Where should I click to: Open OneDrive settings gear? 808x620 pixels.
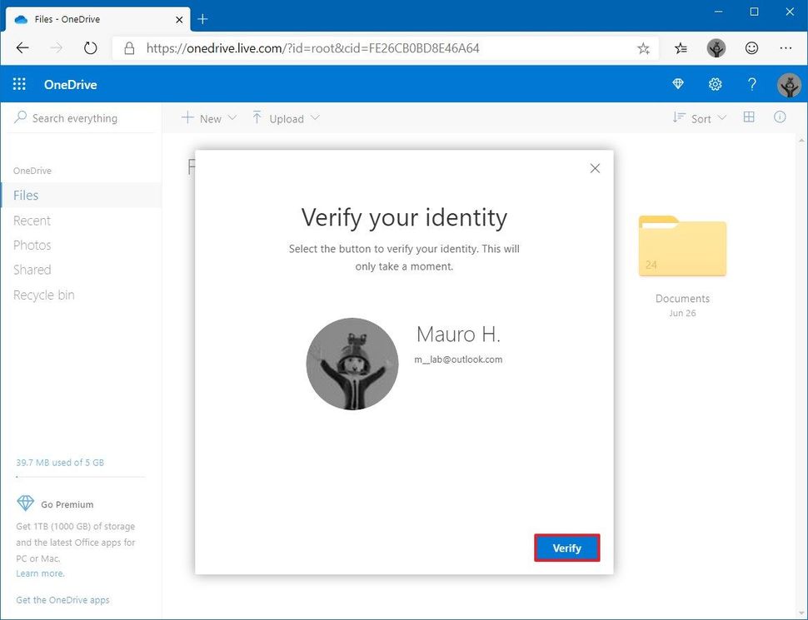[x=715, y=84]
